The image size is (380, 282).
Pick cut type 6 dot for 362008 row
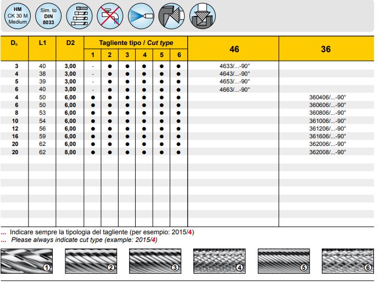(179, 151)
